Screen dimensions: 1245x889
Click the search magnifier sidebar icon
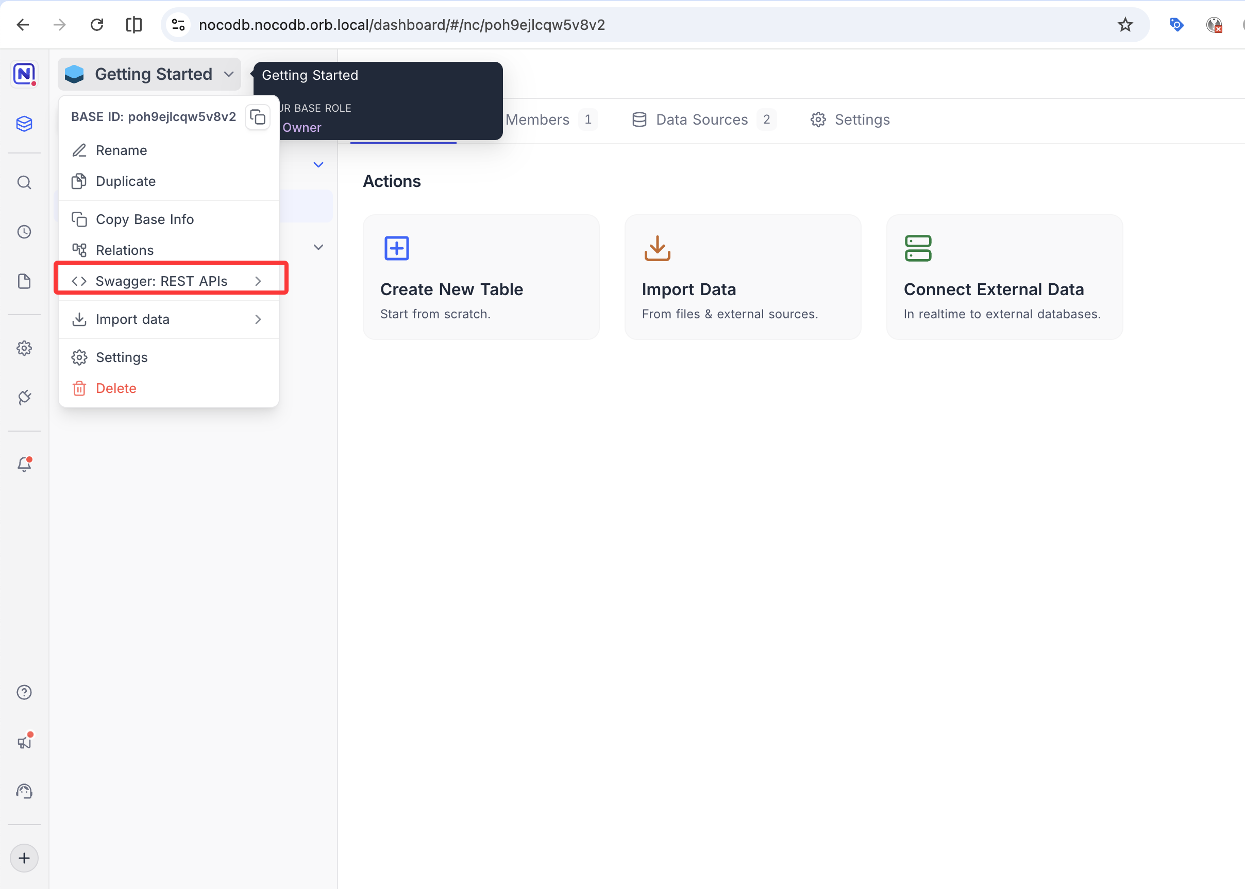(24, 182)
